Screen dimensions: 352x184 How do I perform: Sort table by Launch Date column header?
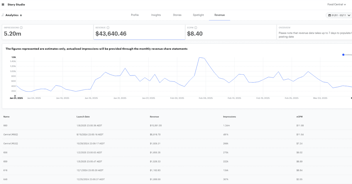click(83, 117)
